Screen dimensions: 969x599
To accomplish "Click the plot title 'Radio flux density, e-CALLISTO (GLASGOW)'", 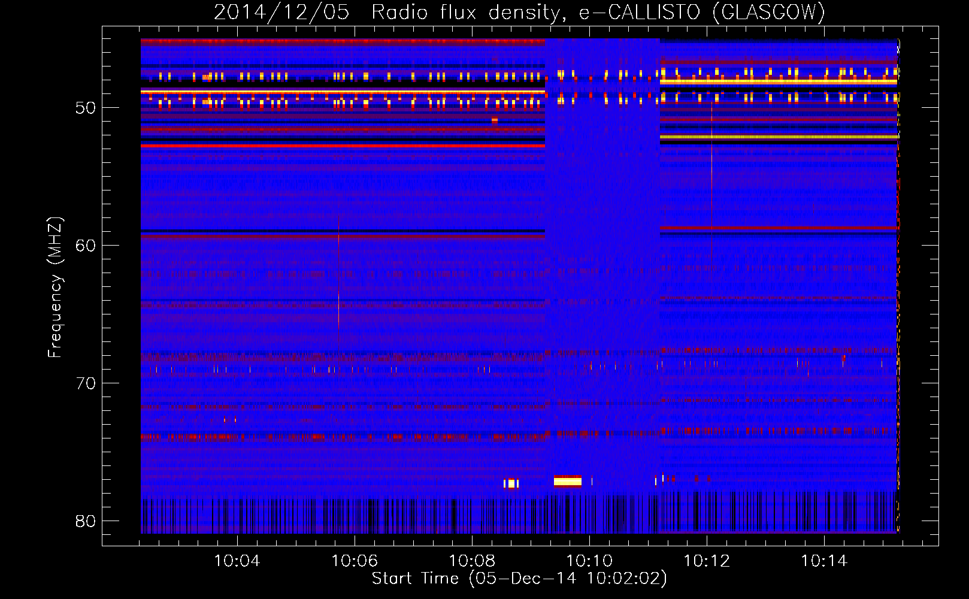I will coord(598,12).
